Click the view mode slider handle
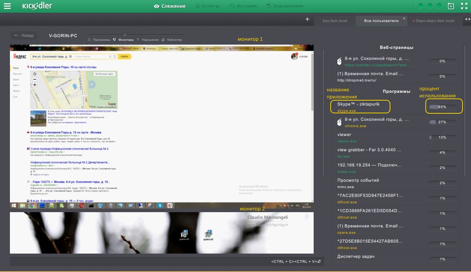 coord(124,35)
